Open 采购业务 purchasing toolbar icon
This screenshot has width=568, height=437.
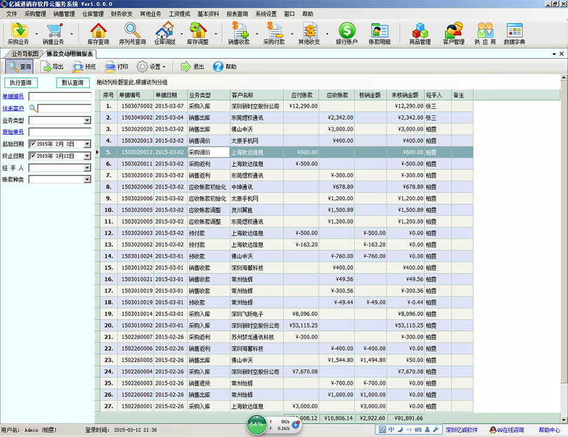pos(19,34)
